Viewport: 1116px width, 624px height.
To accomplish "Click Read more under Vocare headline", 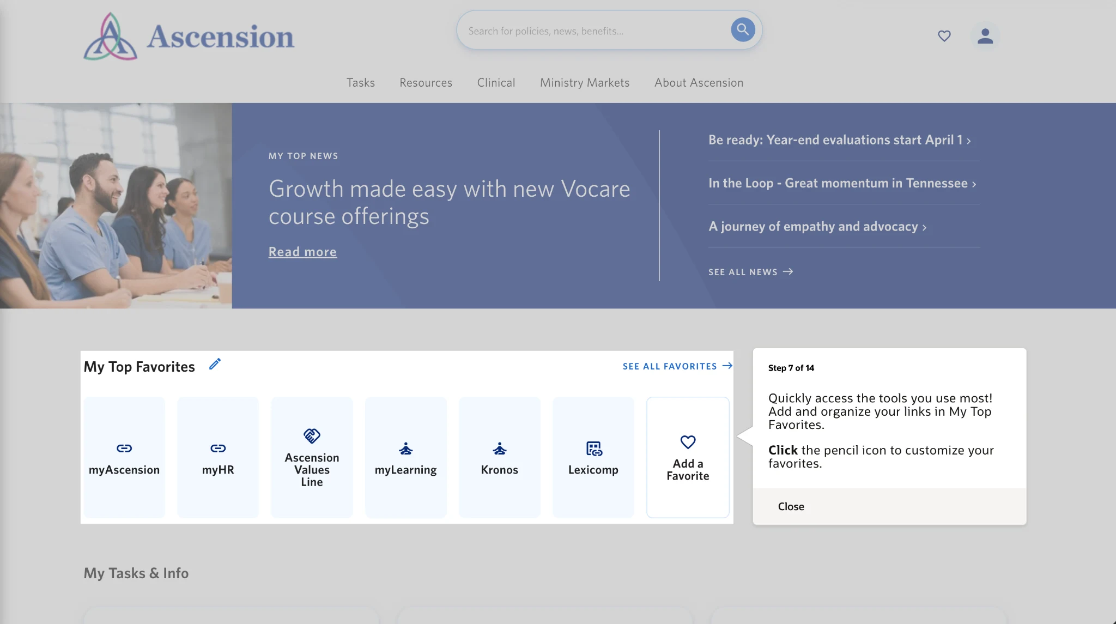I will [302, 252].
